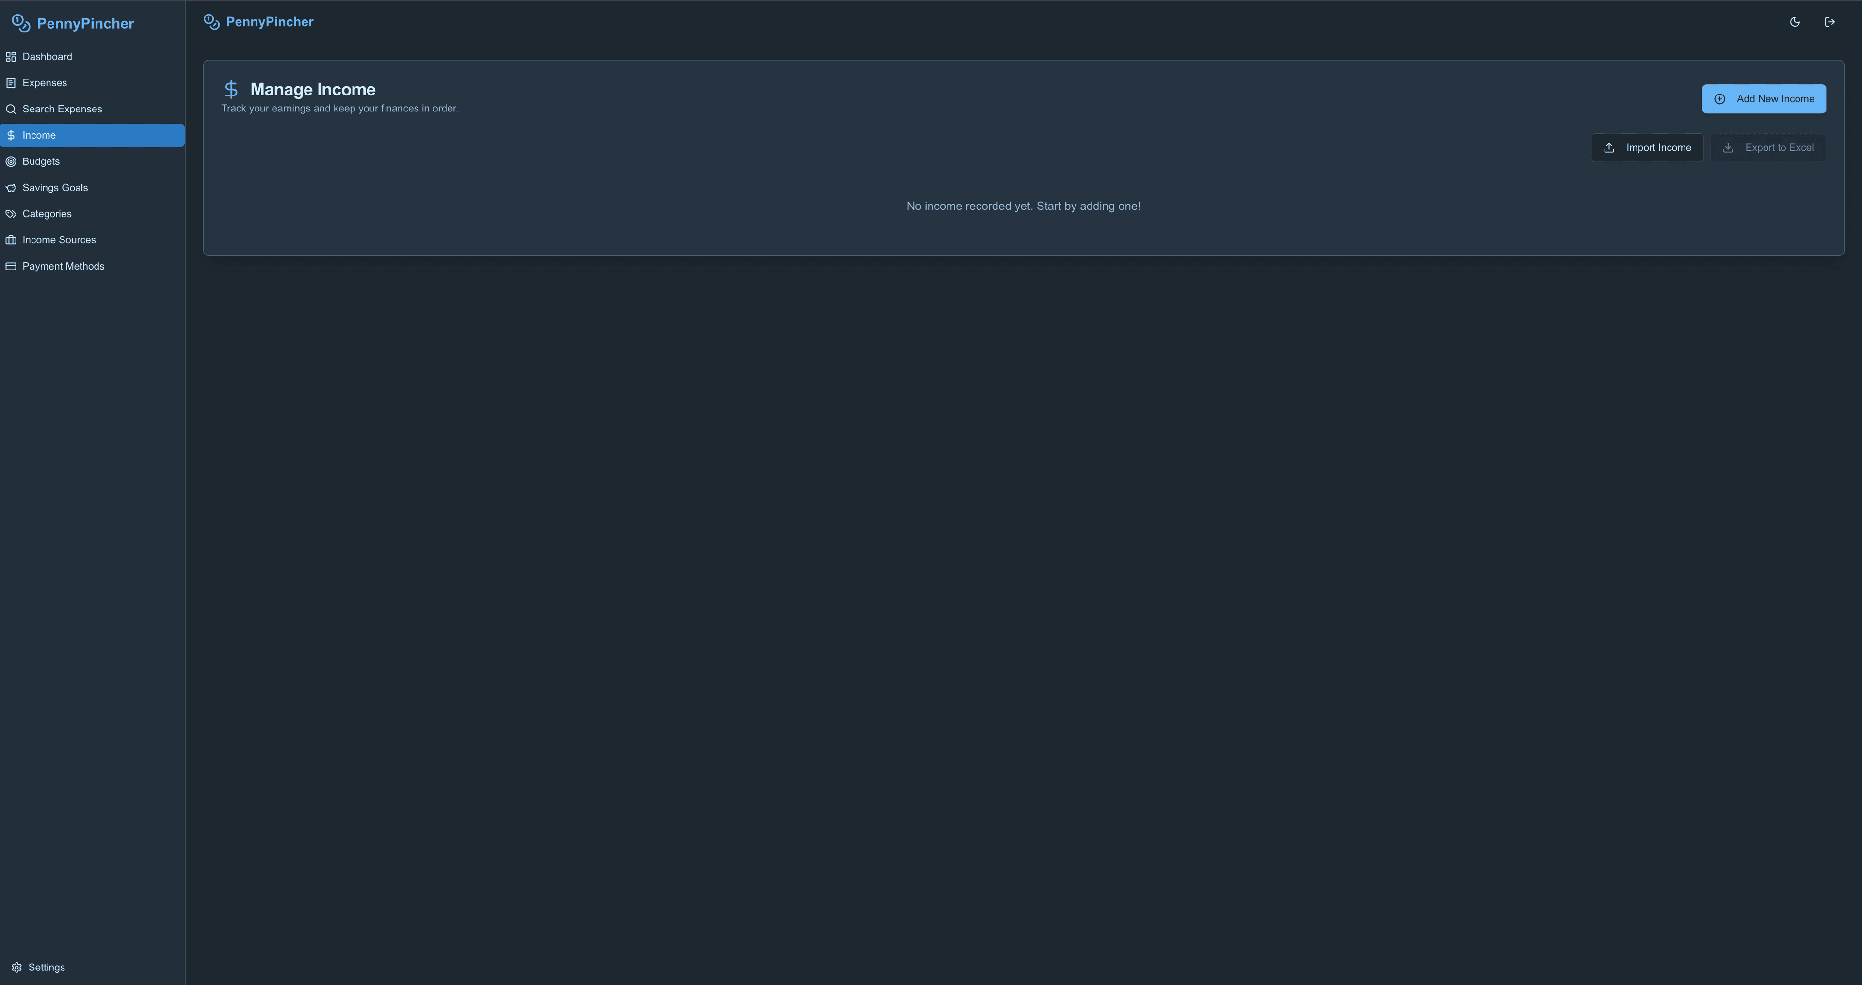The image size is (1862, 985).
Task: Go to Income Sources page
Action: pyautogui.click(x=59, y=240)
